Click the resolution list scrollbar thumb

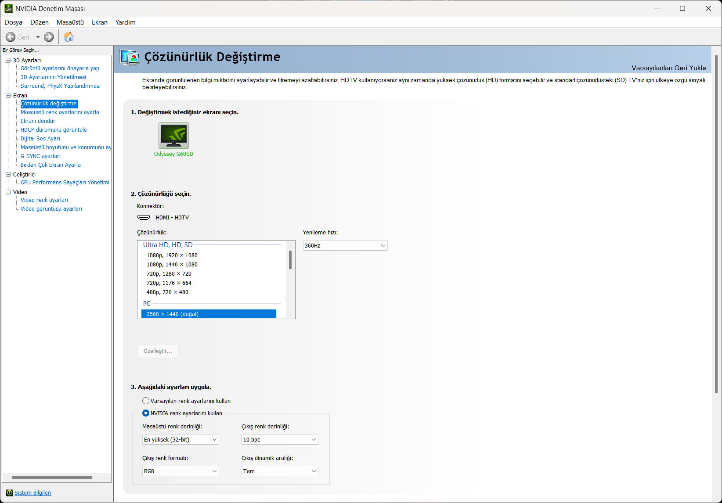(290, 260)
